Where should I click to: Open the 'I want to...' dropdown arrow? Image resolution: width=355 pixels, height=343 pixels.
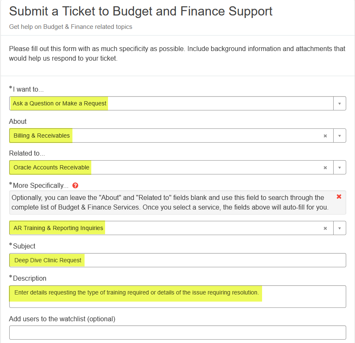(x=340, y=103)
